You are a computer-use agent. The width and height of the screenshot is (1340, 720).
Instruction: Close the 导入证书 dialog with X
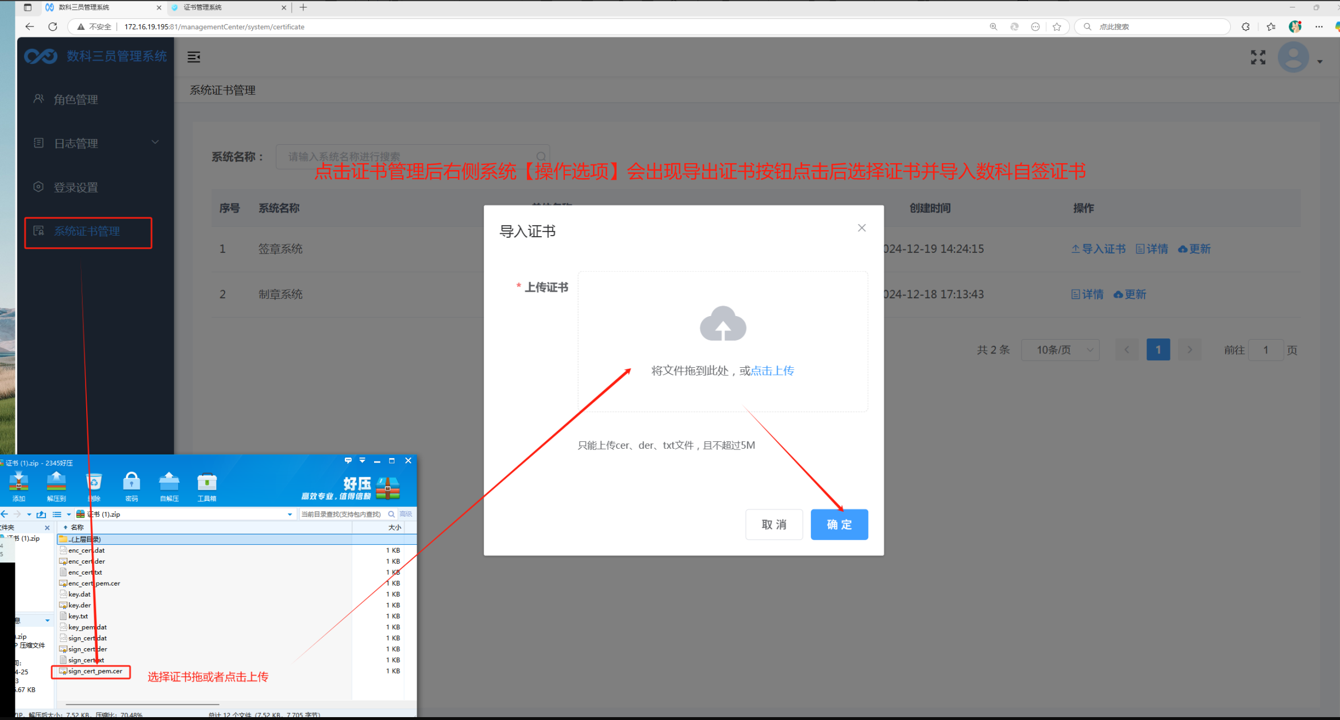861,228
